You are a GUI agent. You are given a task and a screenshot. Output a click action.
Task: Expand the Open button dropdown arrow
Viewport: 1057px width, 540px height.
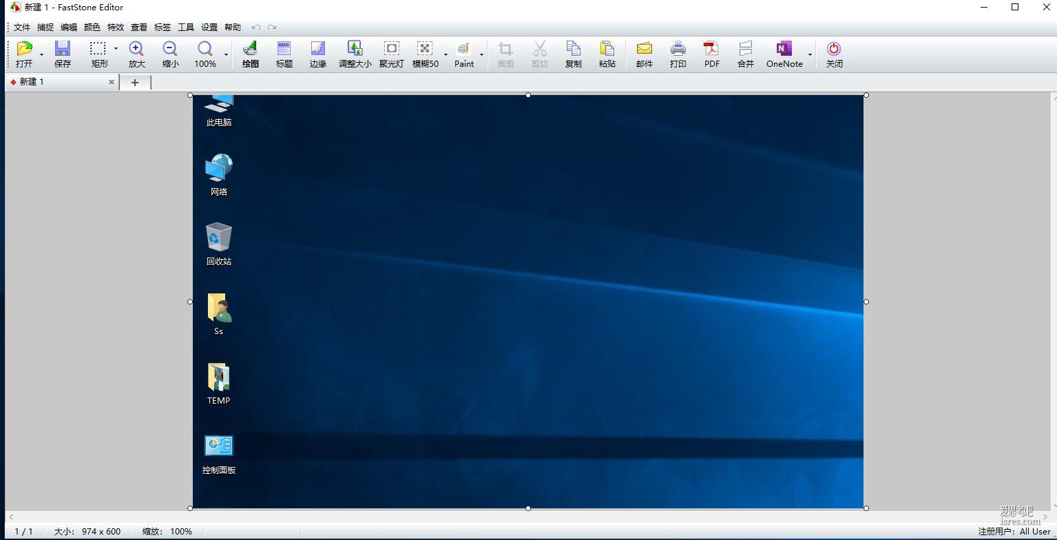click(x=41, y=54)
